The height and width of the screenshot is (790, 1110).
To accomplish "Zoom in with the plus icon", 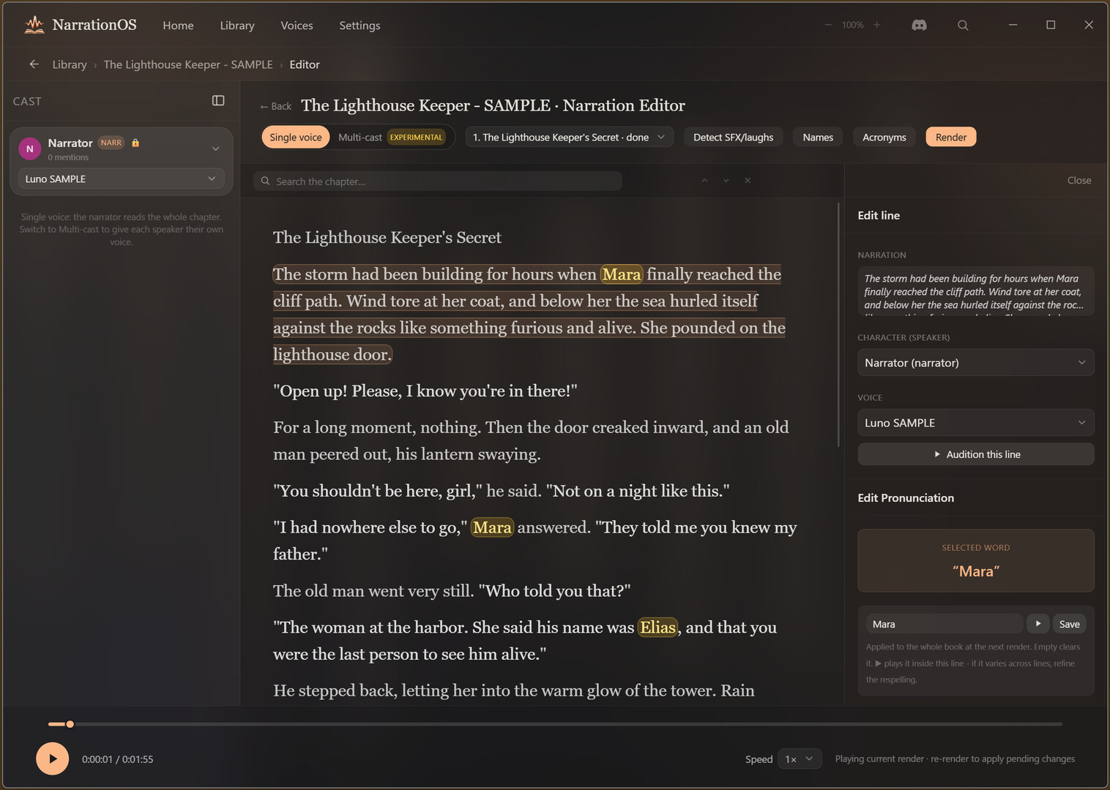I will coord(876,25).
